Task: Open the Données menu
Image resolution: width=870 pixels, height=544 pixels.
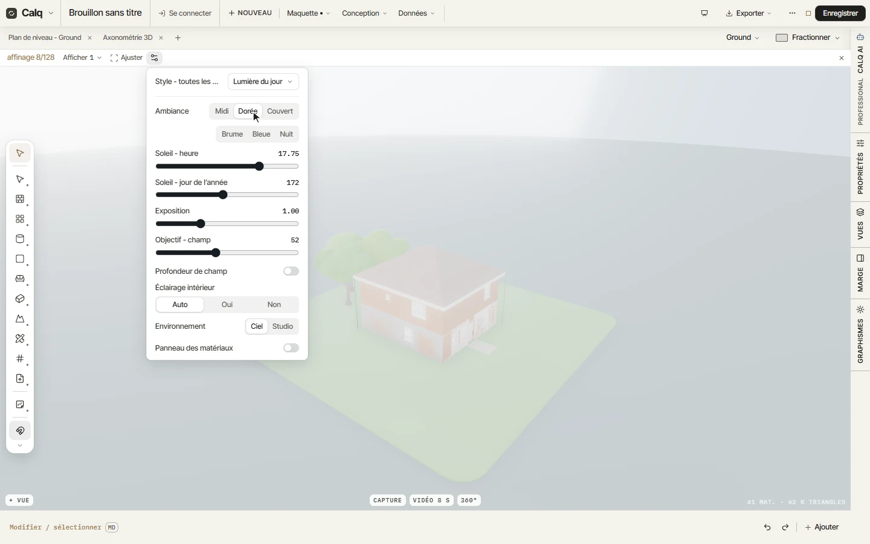Action: point(416,13)
